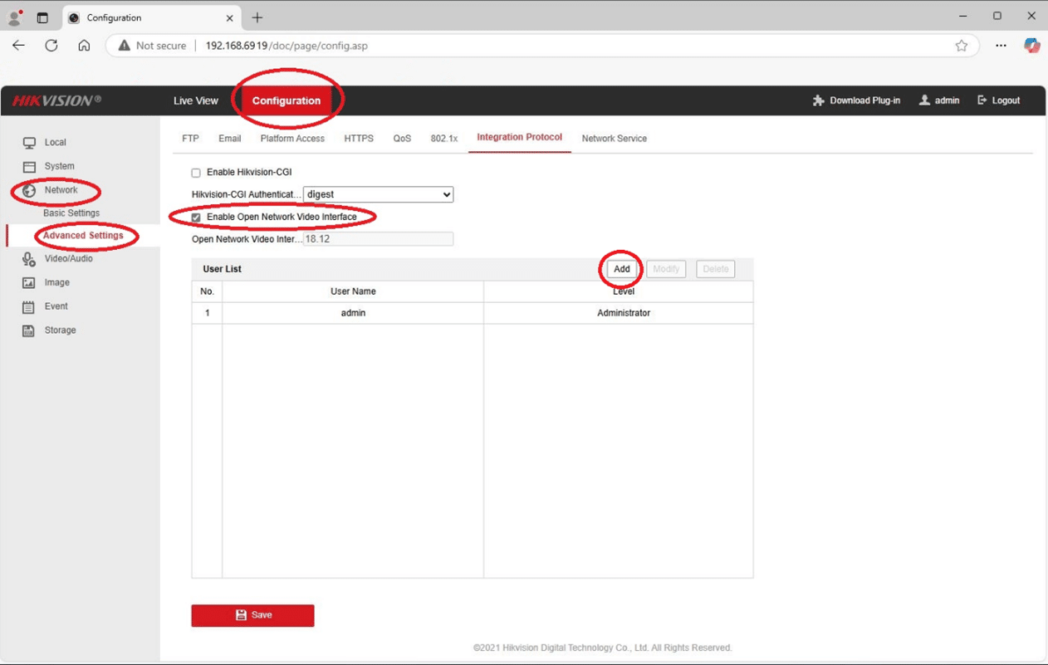The width and height of the screenshot is (1048, 665).
Task: Open the 802.1x tab
Action: click(444, 139)
